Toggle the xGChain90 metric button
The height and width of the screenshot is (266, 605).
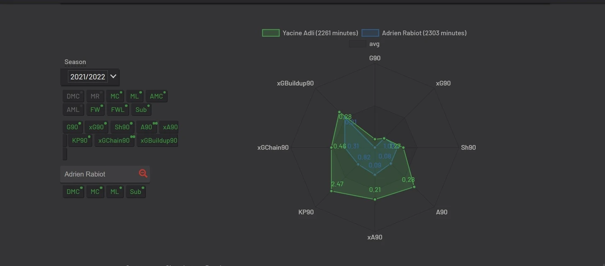tap(114, 140)
